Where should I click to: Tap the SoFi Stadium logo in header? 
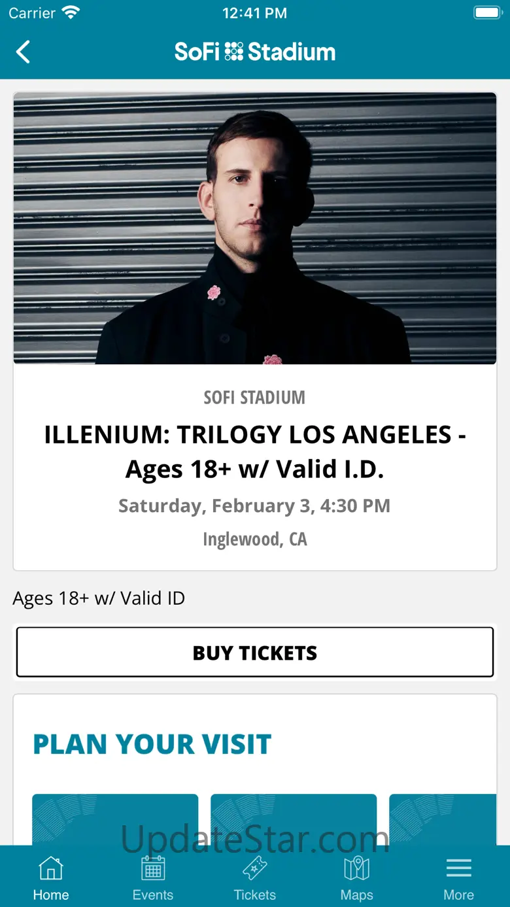pos(255,52)
